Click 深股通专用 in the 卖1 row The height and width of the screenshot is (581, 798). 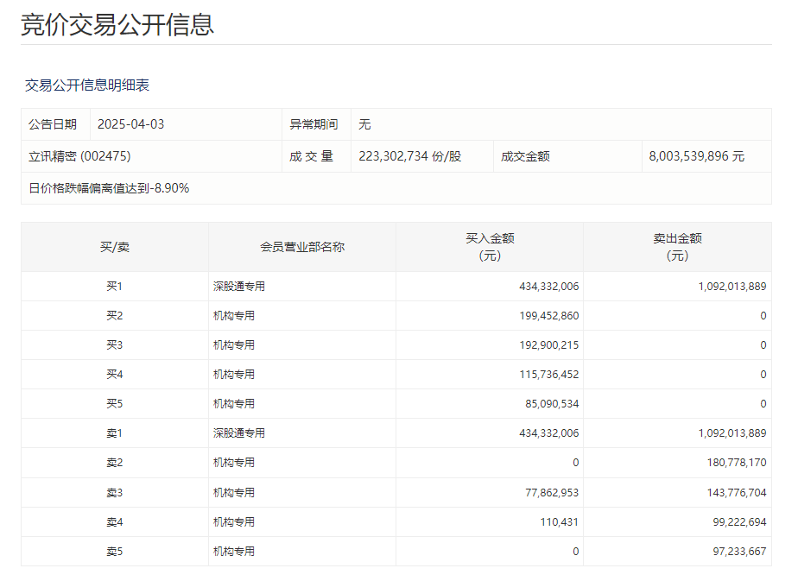(239, 433)
